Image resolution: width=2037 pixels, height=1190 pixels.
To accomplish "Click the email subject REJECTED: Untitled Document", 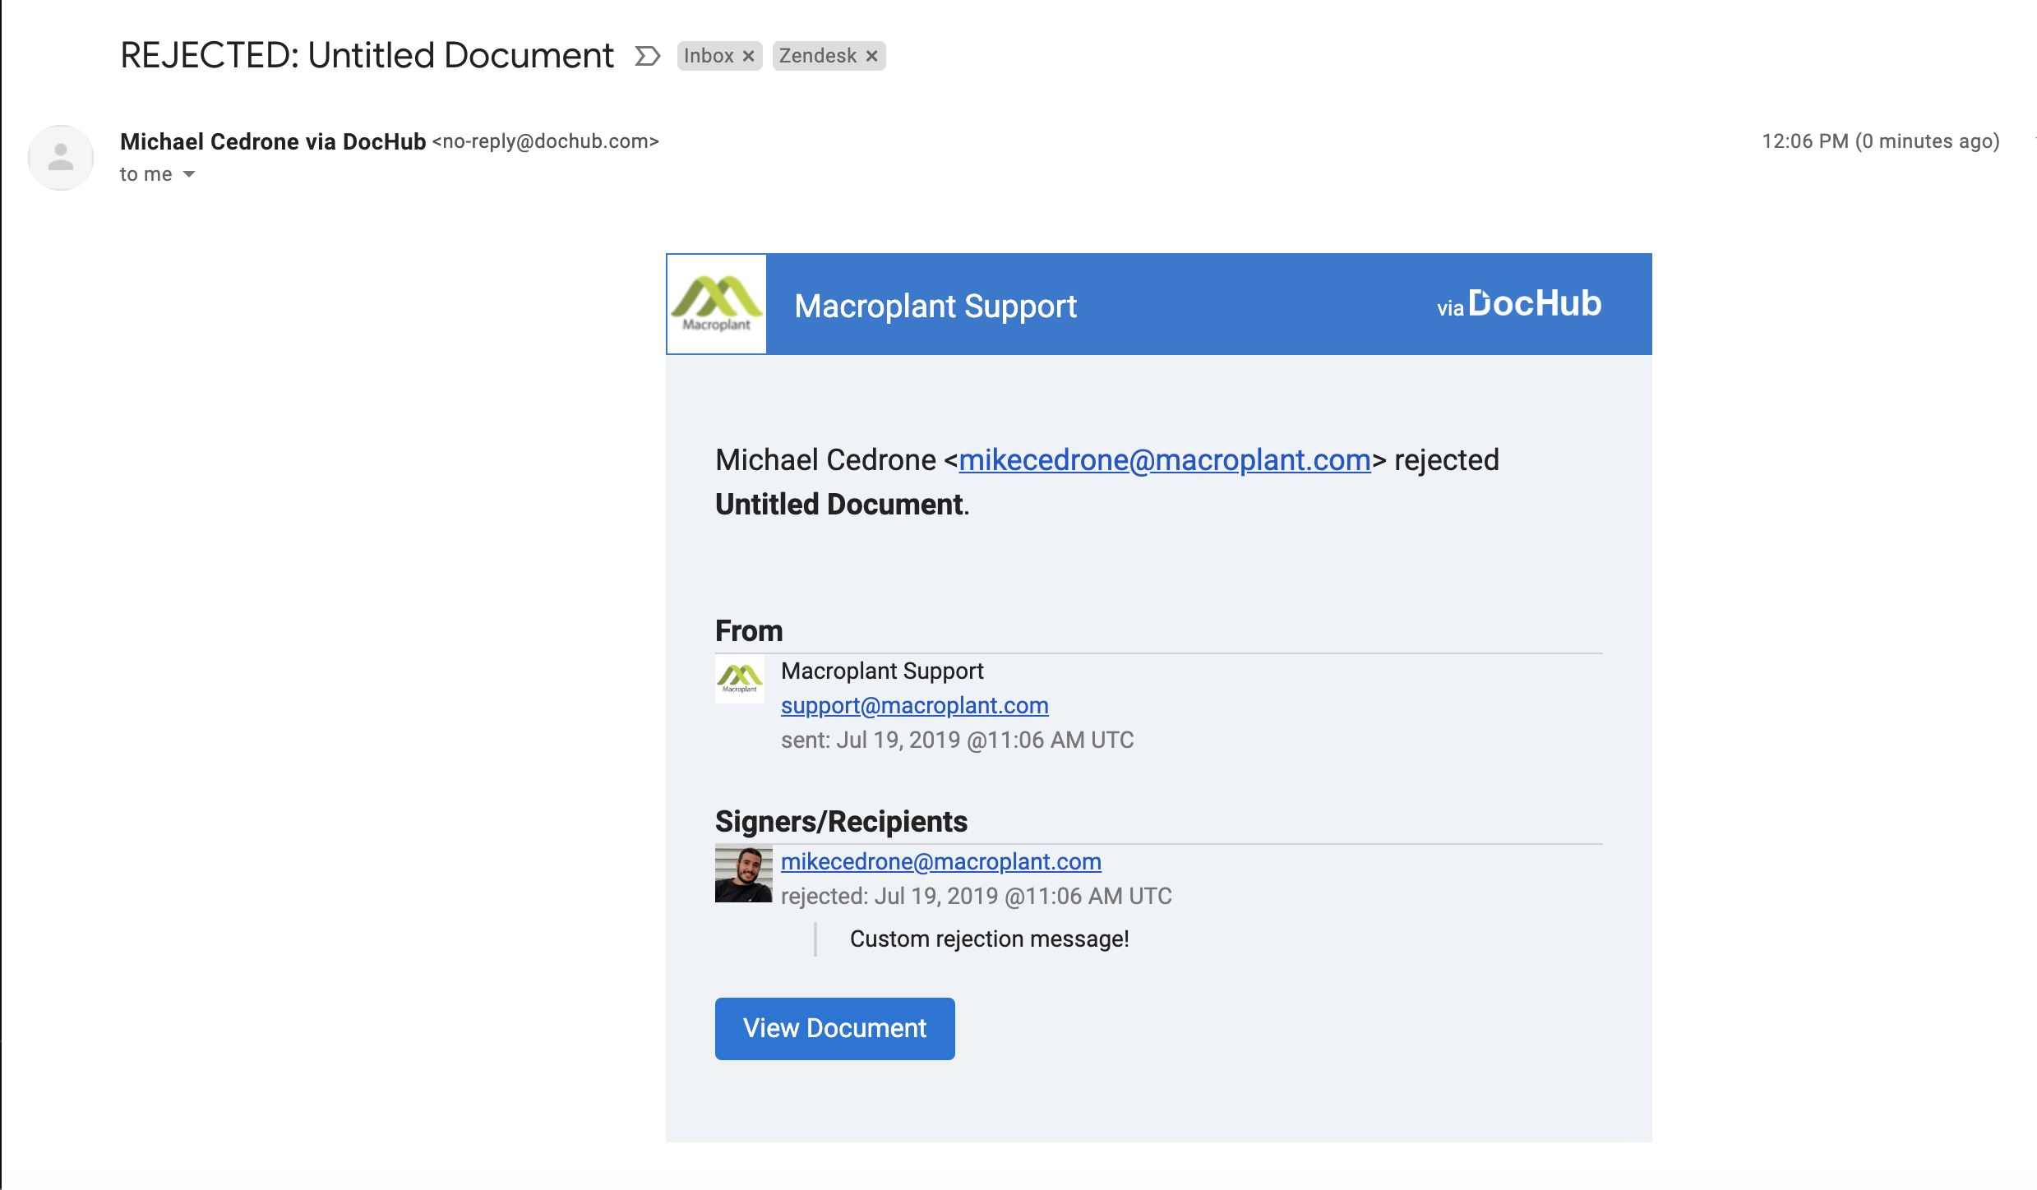I will [x=367, y=56].
